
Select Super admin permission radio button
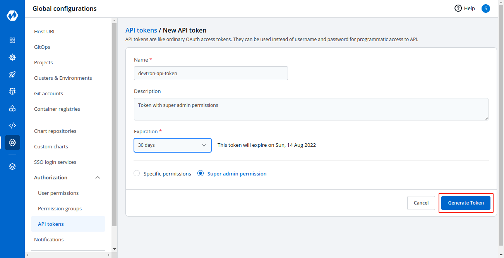(x=201, y=174)
